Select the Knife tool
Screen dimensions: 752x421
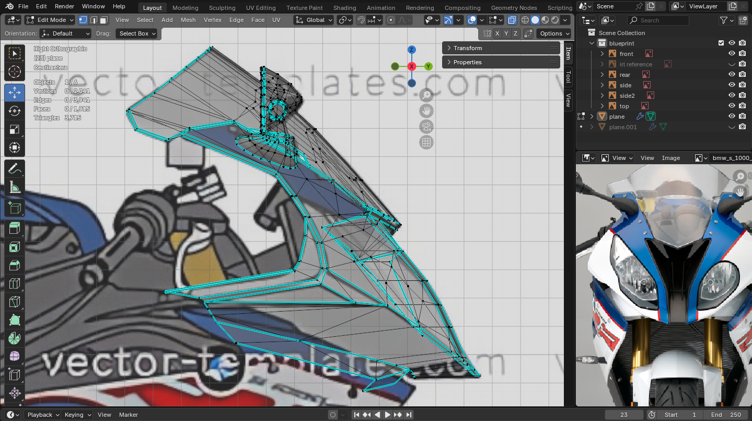tap(15, 302)
